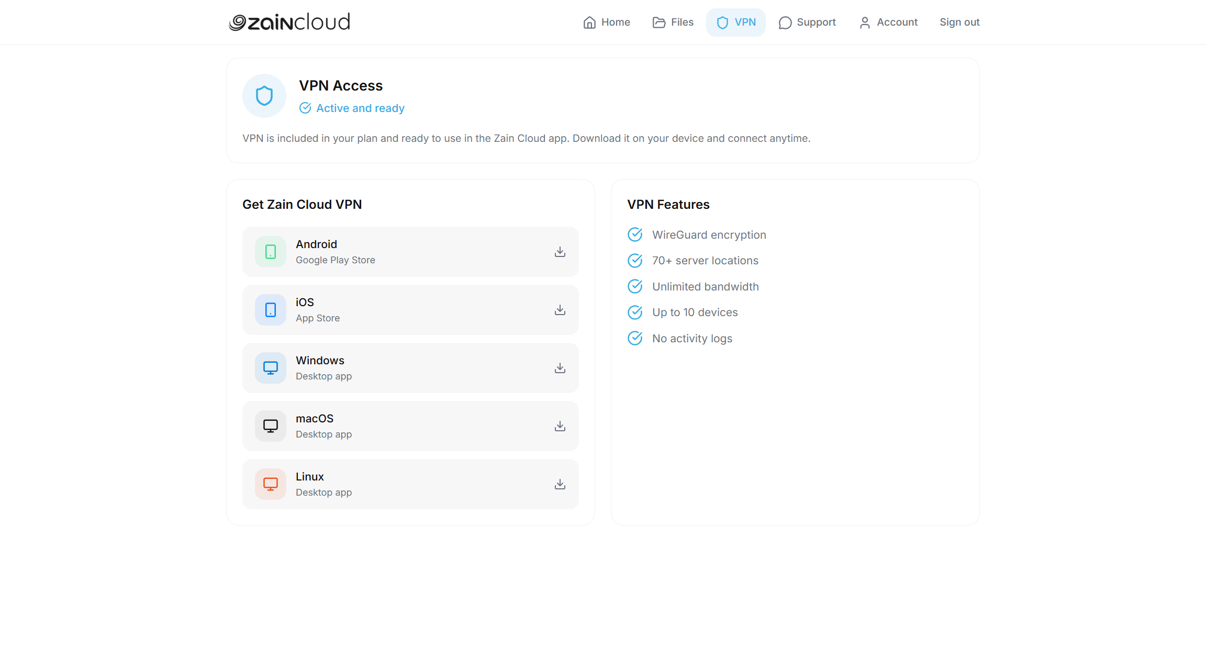Click the No activity logs text
Screen dimensions: 1206x671
point(692,339)
